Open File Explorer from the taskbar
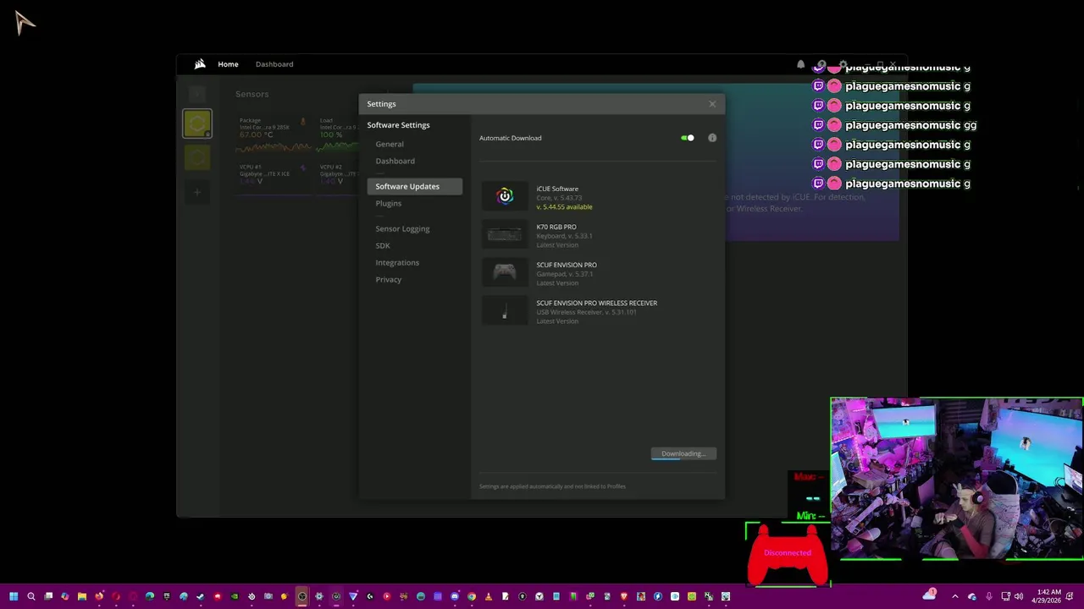 click(x=82, y=596)
